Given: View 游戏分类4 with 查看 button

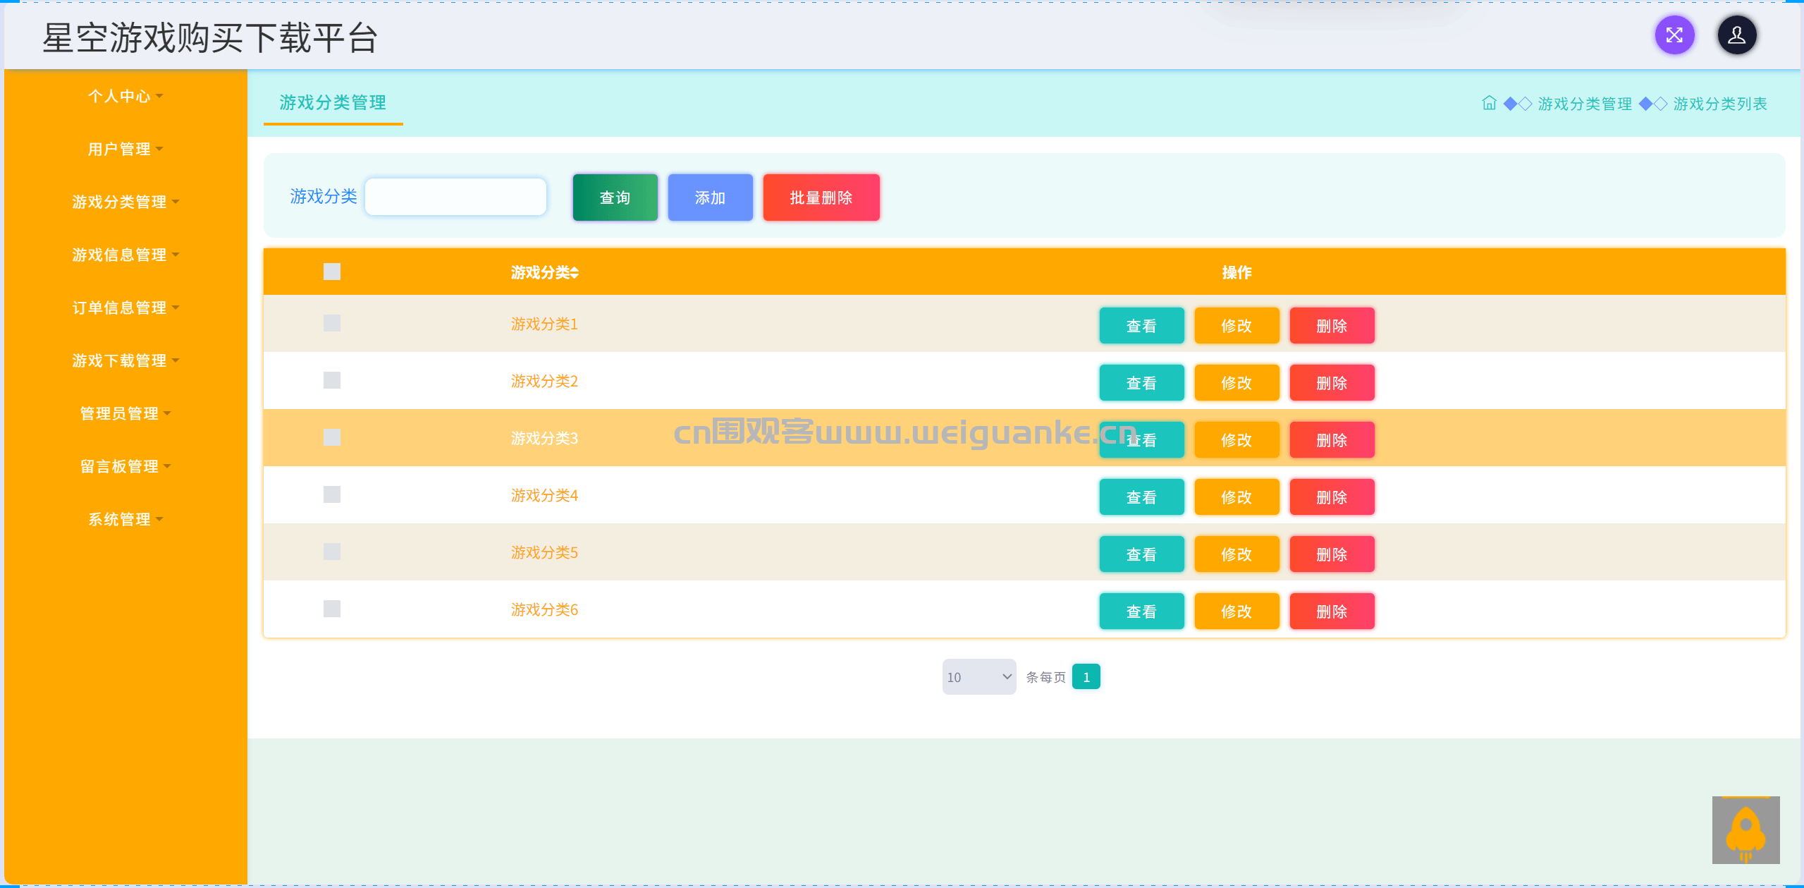Looking at the screenshot, I should coord(1141,497).
